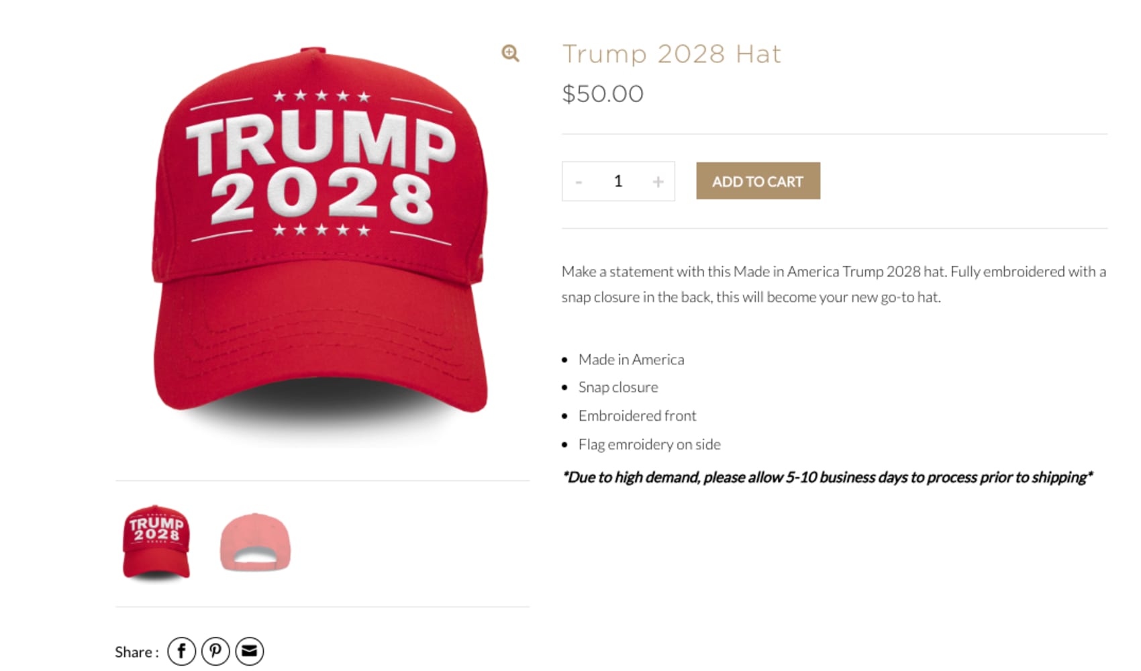
Task: Click the product description paragraph
Action: click(x=834, y=284)
